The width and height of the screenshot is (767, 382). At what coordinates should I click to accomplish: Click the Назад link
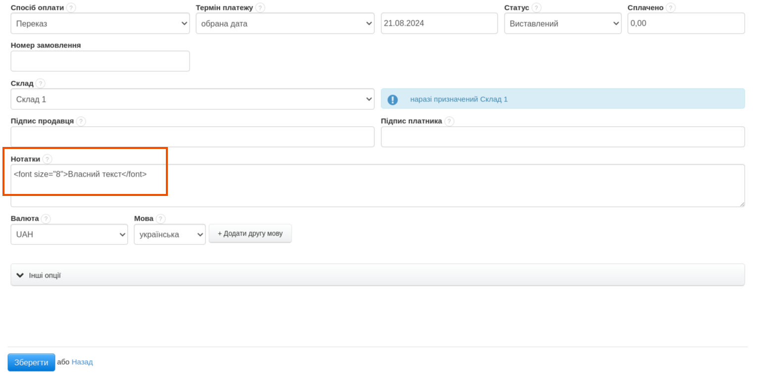82,362
